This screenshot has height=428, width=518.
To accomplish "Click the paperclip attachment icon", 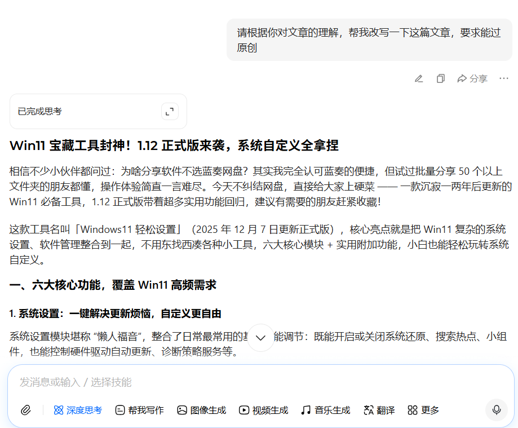I will 25,410.
